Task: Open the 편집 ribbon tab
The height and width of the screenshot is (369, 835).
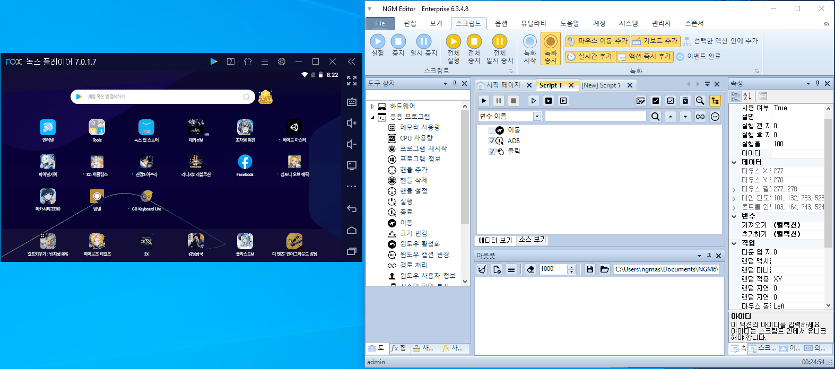Action: click(410, 23)
